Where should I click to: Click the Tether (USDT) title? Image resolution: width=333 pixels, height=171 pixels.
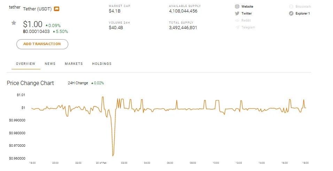tap(37, 9)
